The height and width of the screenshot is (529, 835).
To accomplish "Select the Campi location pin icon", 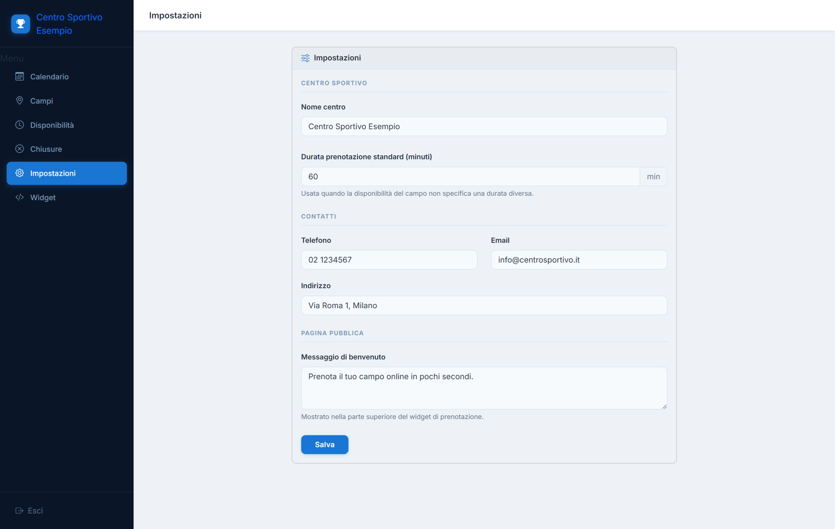I will click(20, 100).
